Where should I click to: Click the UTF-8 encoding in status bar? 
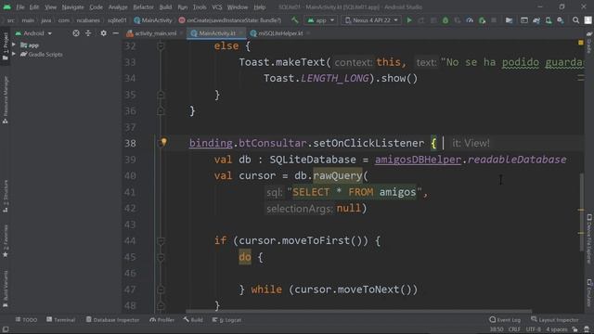coord(533,329)
